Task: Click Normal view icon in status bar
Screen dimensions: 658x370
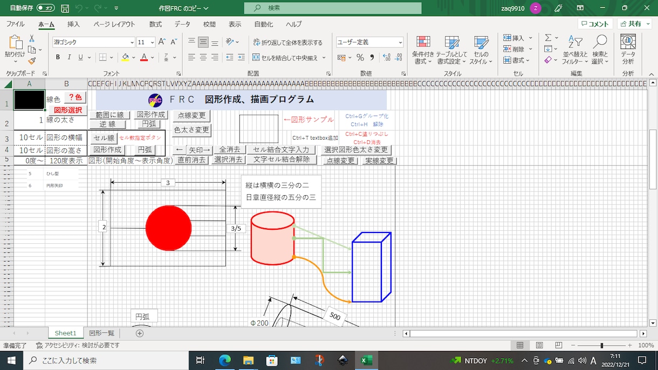Action: coord(520,345)
